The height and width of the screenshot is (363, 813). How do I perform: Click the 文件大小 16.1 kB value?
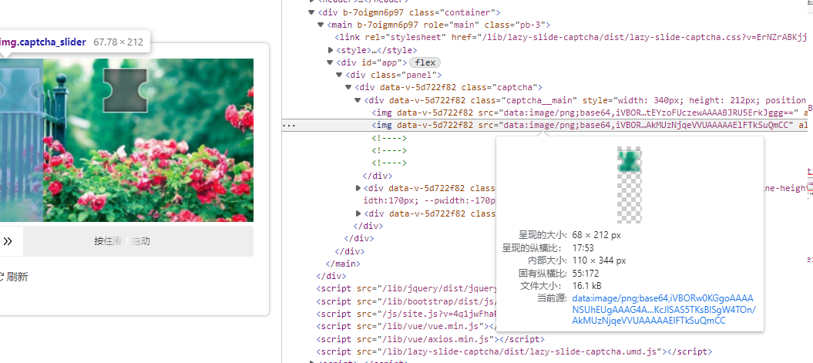587,286
